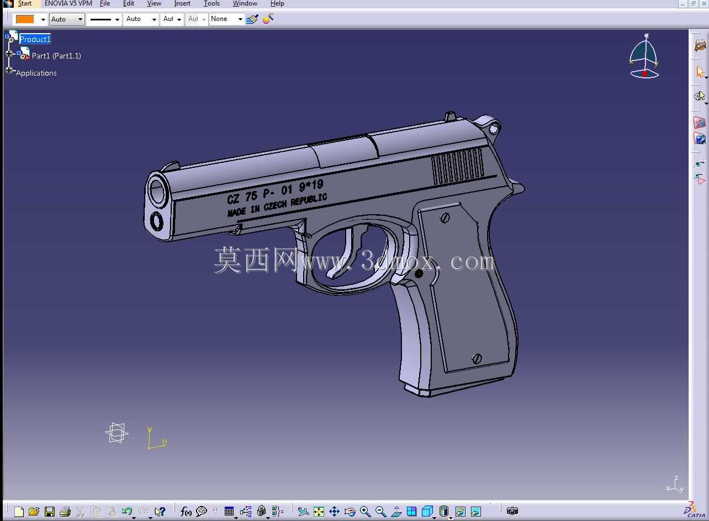Image resolution: width=709 pixels, height=521 pixels.
Task: Open the View menu
Action: 154,4
